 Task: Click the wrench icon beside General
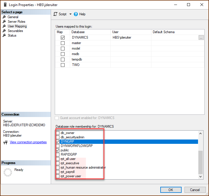click(4, 17)
